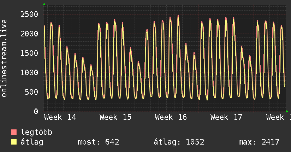
Task: Click the Week 16 axis label
Action: [171, 117]
